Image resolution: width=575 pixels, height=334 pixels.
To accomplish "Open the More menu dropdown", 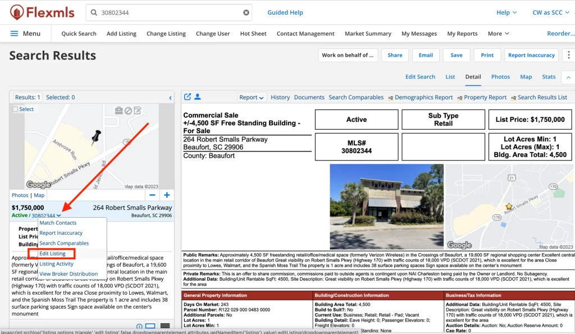I will coord(499,33).
